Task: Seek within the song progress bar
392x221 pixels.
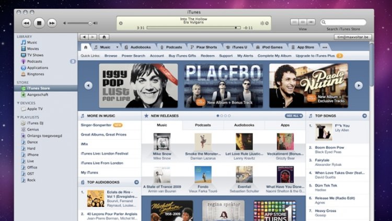Action: pos(193,28)
